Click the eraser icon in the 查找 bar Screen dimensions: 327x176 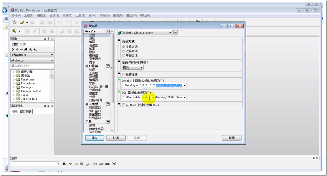click(87, 164)
